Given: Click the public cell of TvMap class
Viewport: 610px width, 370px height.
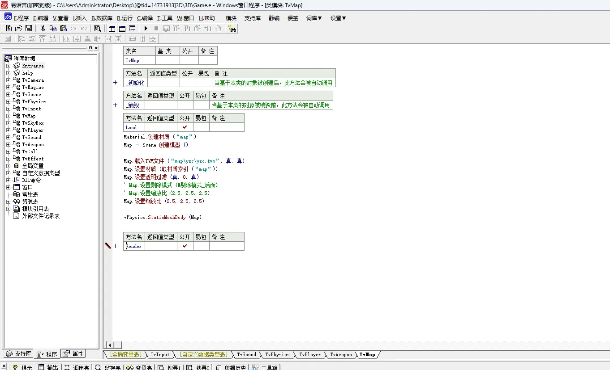Looking at the screenshot, I should [x=189, y=60].
